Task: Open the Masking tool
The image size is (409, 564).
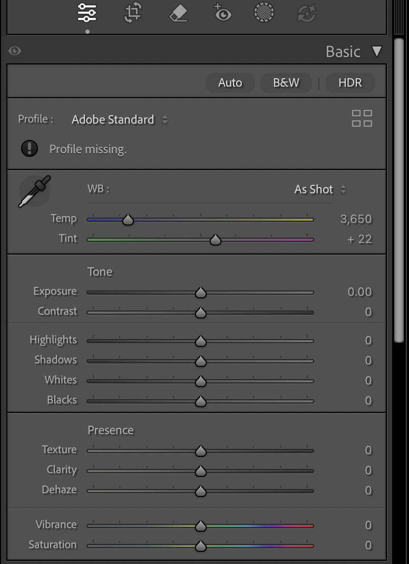Action: 264,13
